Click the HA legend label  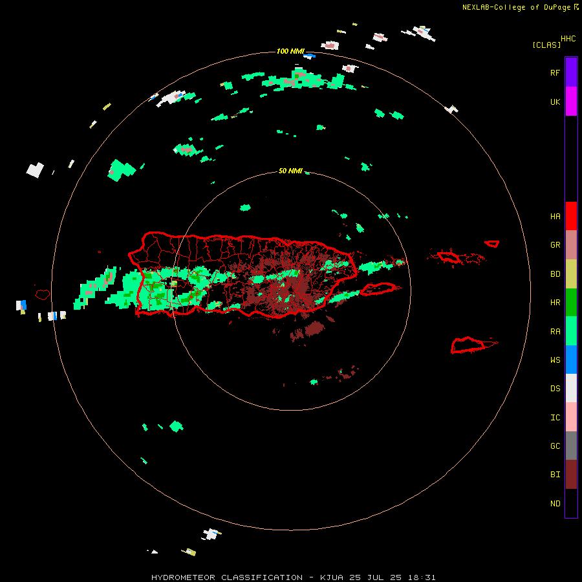(x=555, y=217)
